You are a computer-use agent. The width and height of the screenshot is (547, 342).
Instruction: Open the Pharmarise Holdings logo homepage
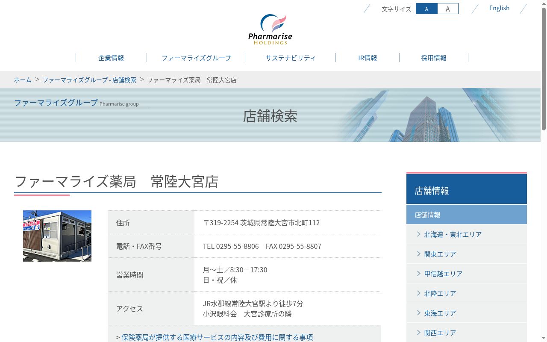tap(270, 29)
